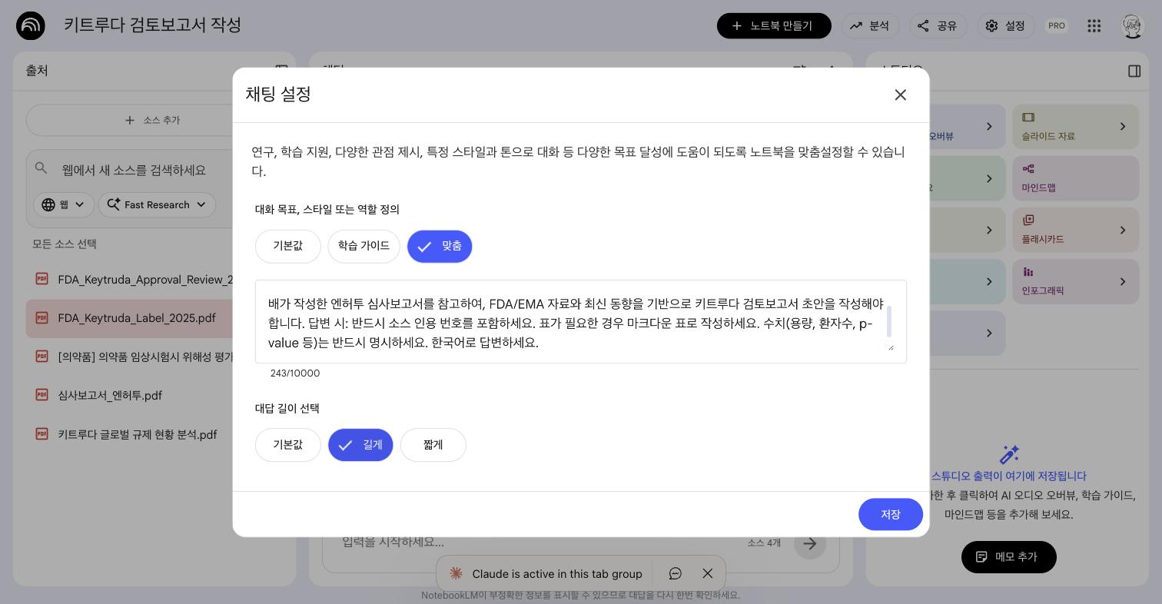
Task: Select the 마인드맵 icon in the studio panel
Action: click(x=1028, y=168)
